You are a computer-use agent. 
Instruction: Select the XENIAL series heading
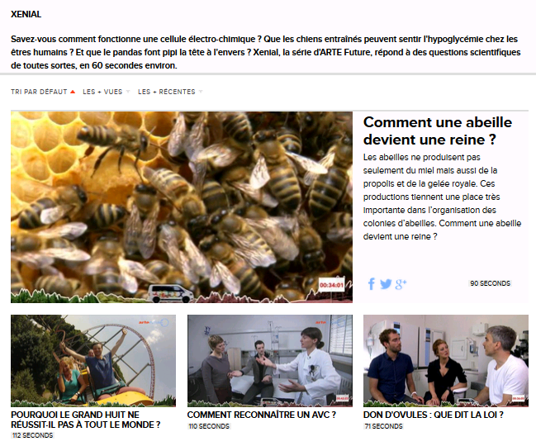26,14
